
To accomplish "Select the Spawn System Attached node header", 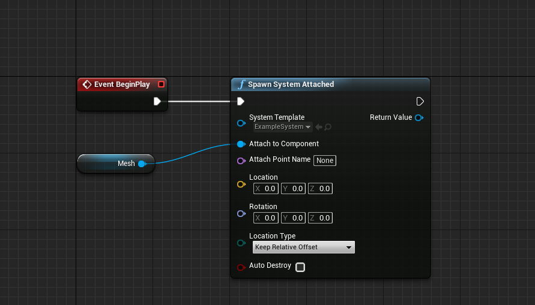I will tap(330, 84).
